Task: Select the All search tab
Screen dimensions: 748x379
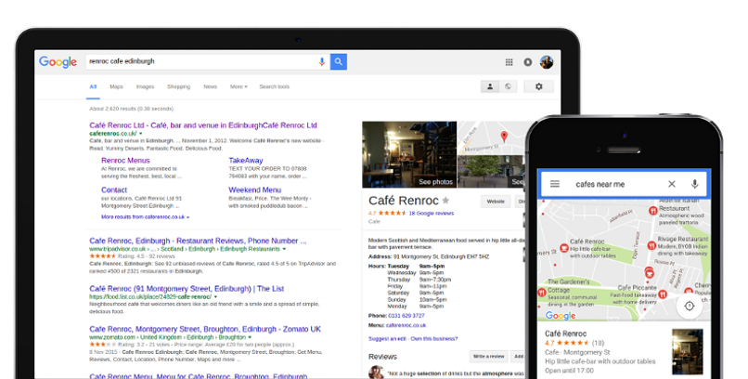Action: tap(93, 86)
